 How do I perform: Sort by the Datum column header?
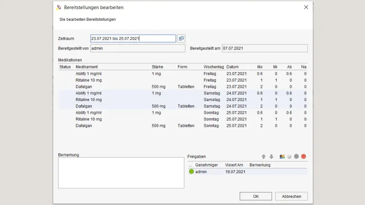[x=233, y=67]
